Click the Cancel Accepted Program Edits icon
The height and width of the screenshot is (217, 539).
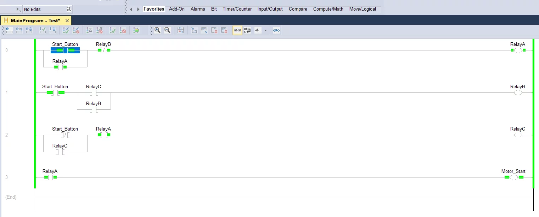pyautogui.click(x=123, y=30)
